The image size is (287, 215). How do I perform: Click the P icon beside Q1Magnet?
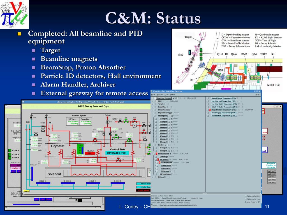pos(172,119)
